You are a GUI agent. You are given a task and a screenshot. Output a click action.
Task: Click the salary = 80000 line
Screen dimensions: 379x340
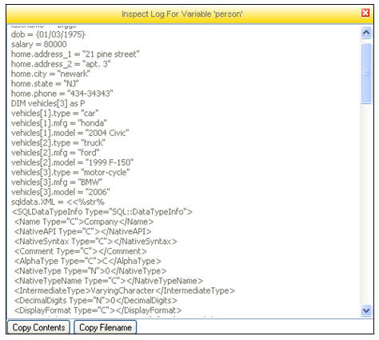[39, 44]
